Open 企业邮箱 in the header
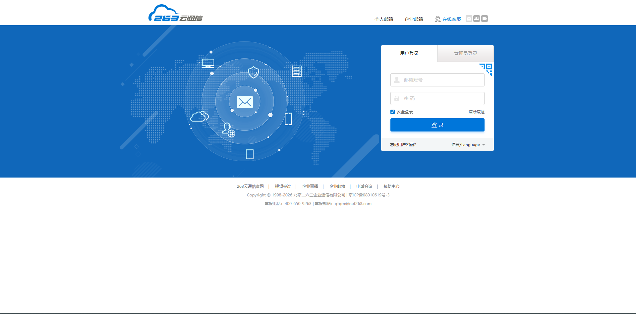 tap(414, 19)
